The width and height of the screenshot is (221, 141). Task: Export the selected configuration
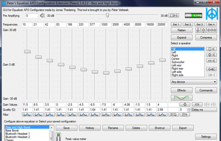pyautogui.click(x=183, y=128)
